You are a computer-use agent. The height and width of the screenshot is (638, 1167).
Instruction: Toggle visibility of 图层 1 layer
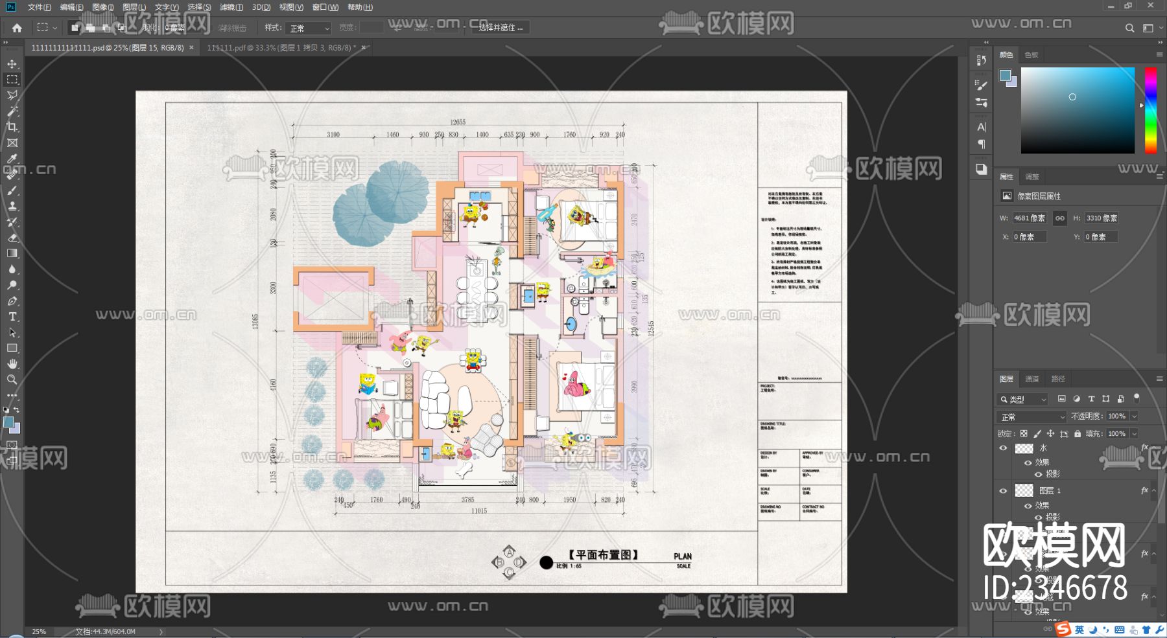[x=1003, y=491]
